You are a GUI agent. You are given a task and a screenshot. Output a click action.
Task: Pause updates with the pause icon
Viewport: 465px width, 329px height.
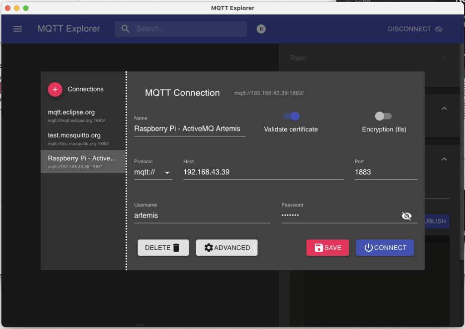coord(261,29)
